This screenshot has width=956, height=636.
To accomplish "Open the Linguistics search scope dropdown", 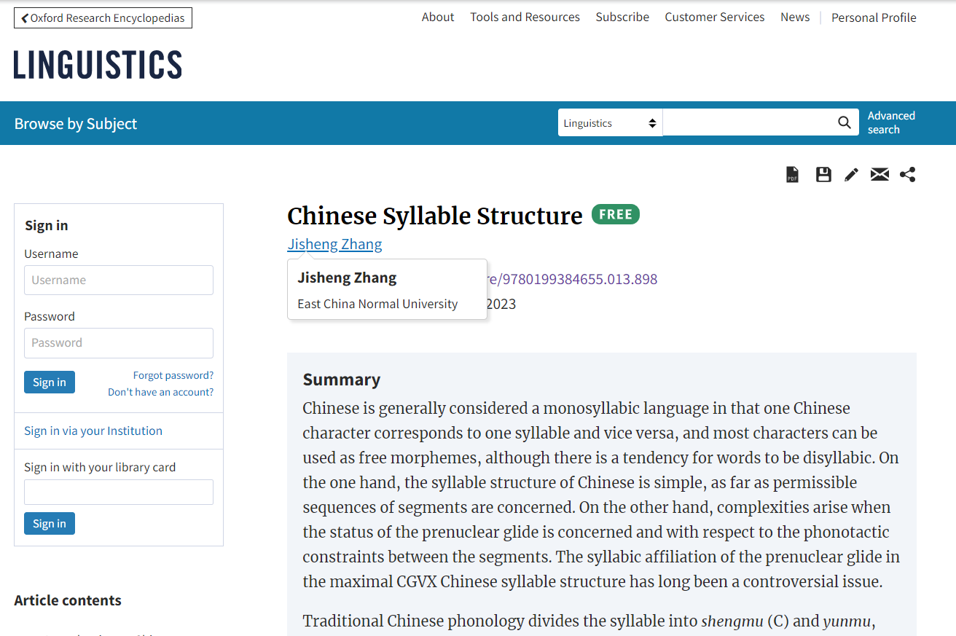I will tap(610, 123).
